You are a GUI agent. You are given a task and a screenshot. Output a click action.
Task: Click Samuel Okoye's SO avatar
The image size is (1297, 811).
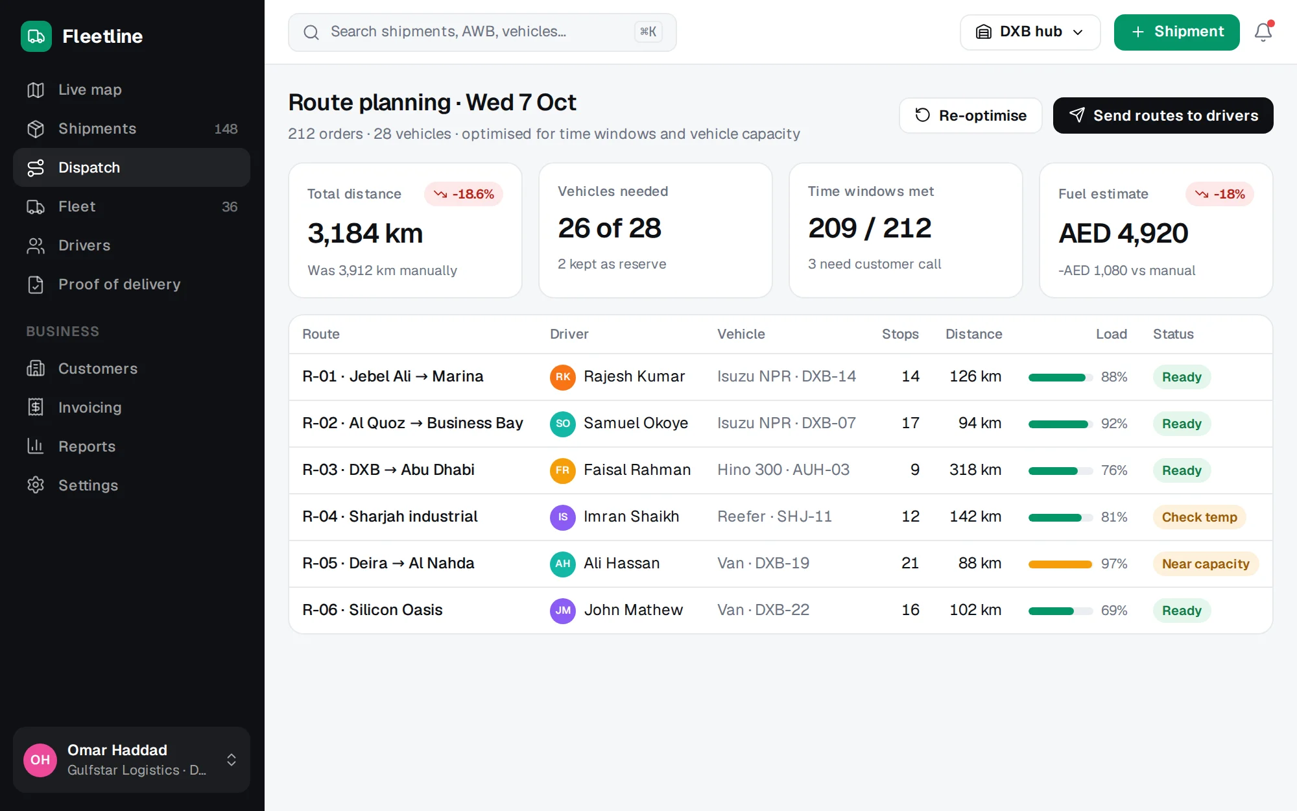(x=563, y=424)
